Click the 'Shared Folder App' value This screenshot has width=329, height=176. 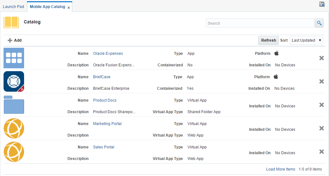pos(204,112)
